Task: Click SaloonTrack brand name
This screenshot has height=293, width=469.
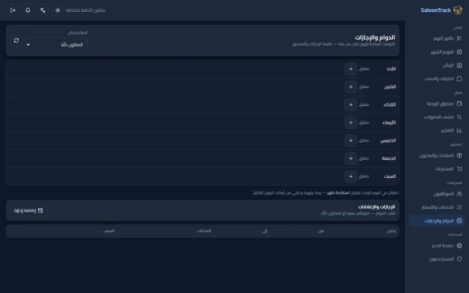Action: 436,10
